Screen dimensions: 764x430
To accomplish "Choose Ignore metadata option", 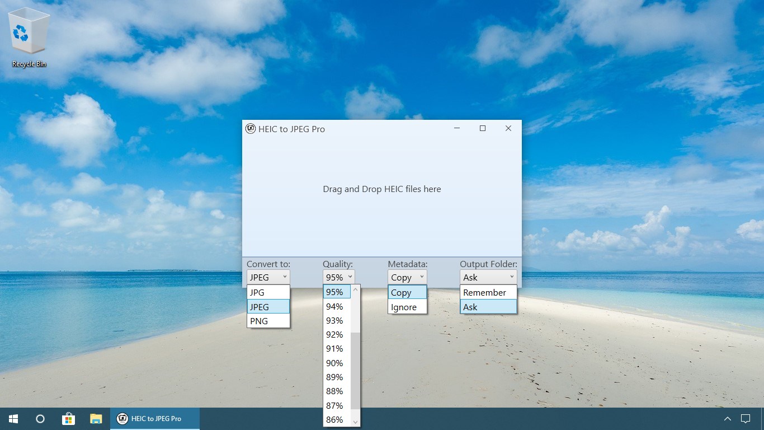I will click(407, 307).
